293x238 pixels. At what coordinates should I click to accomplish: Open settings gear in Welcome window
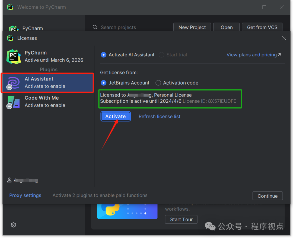14,225
